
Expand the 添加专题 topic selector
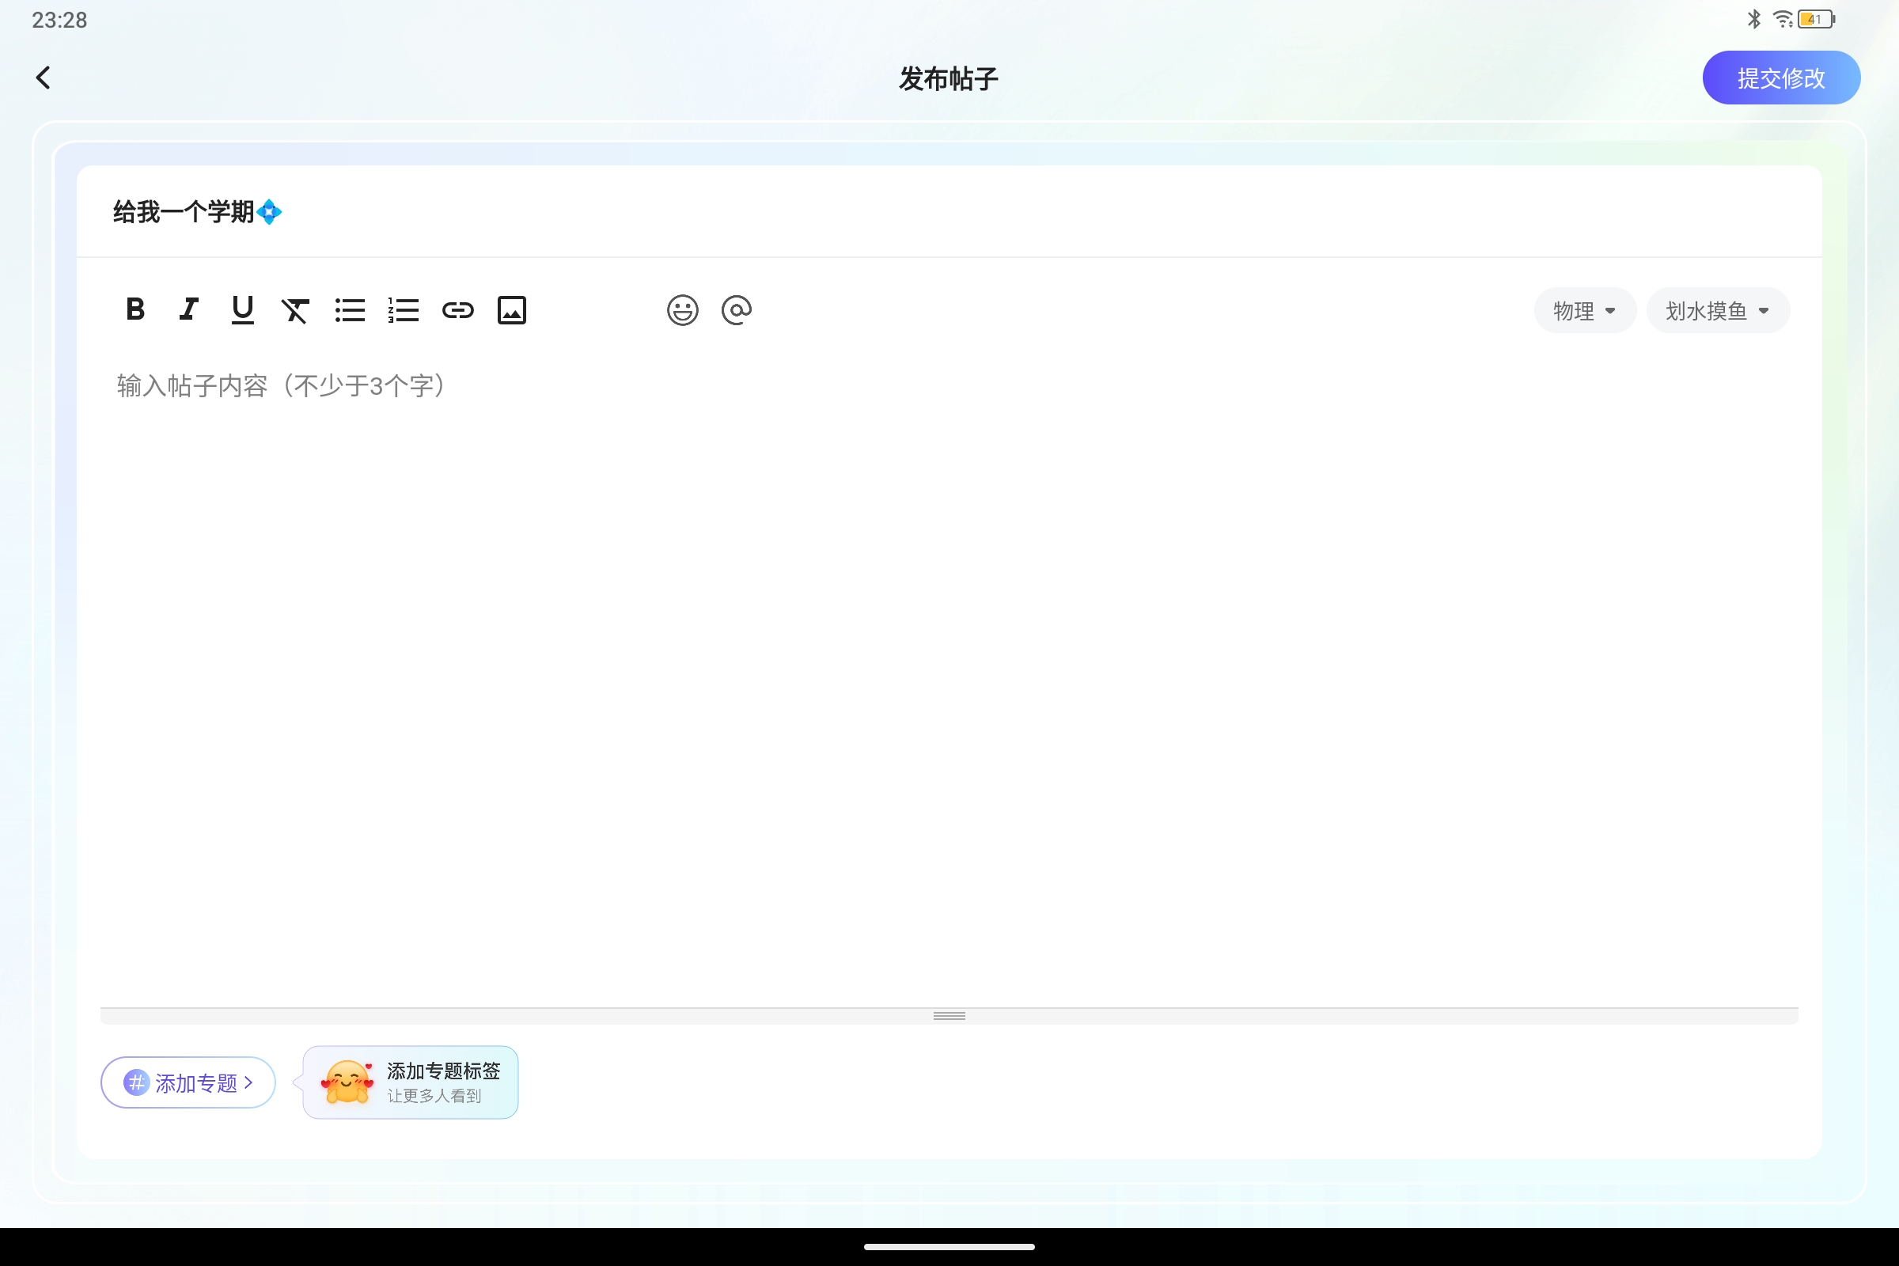pos(188,1082)
